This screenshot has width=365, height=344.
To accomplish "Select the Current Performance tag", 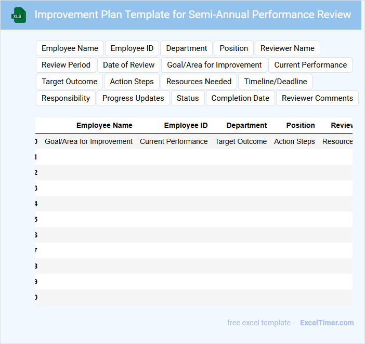I will [x=310, y=65].
